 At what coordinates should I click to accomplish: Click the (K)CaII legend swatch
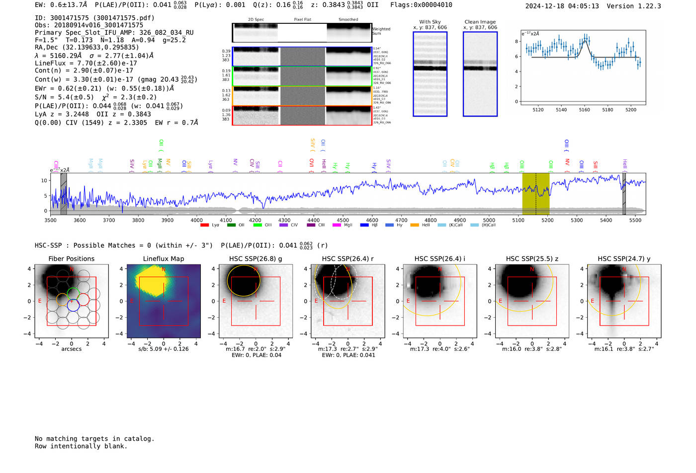coord(441,225)
